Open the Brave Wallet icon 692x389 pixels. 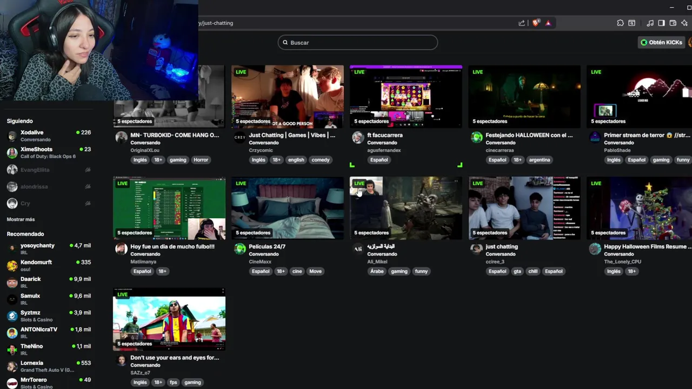(x=673, y=23)
